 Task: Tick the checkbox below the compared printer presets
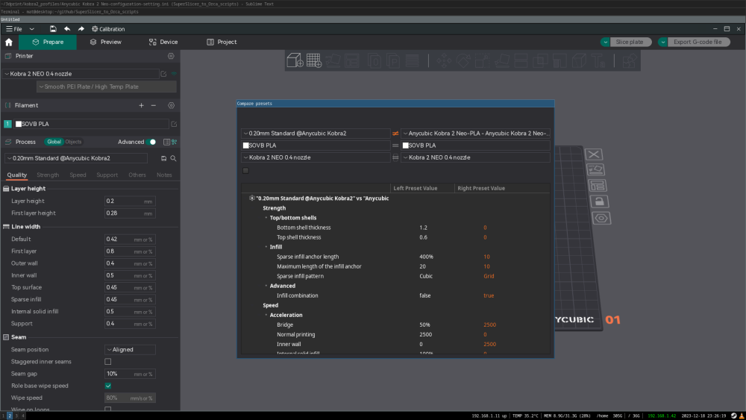245,171
